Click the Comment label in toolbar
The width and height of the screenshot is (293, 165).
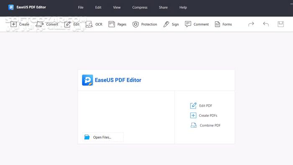tap(201, 24)
